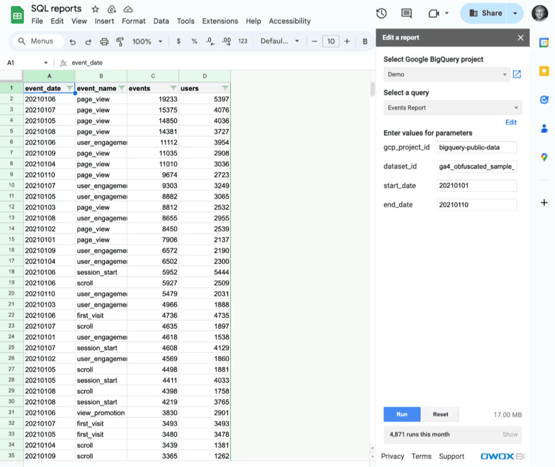Viewport: 555px width, 467px height.
Task: Increase font size with plus
Action: pyautogui.click(x=347, y=41)
